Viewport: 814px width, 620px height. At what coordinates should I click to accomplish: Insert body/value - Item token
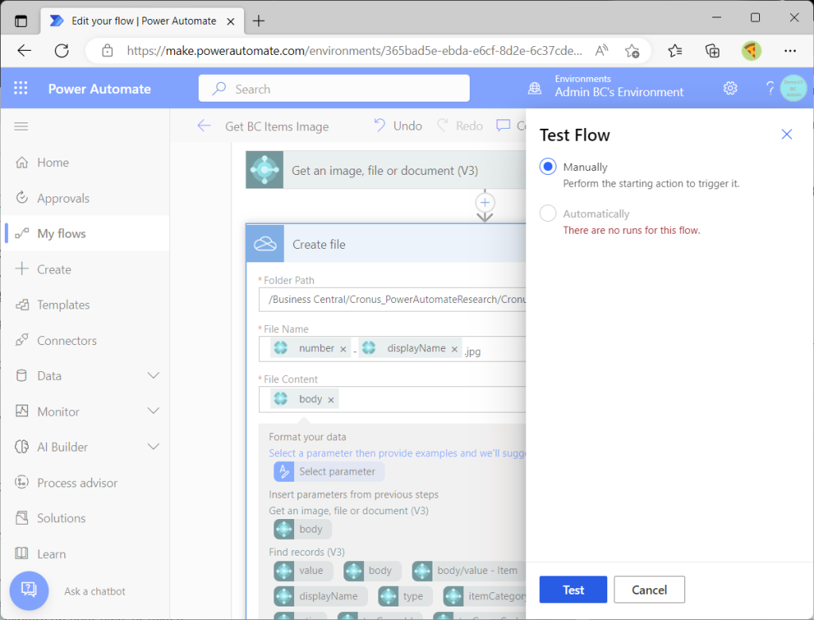(x=469, y=571)
